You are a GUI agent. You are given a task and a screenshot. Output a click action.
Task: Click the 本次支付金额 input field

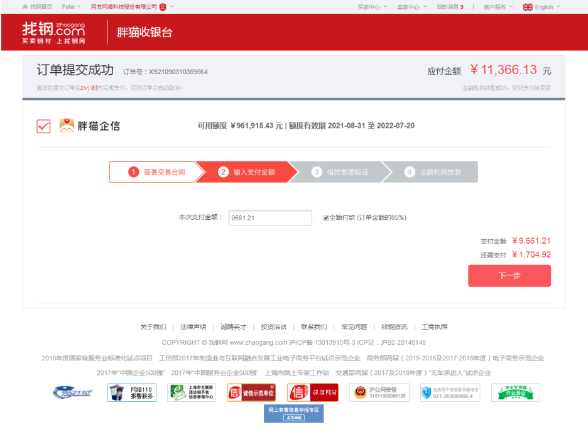tap(270, 218)
